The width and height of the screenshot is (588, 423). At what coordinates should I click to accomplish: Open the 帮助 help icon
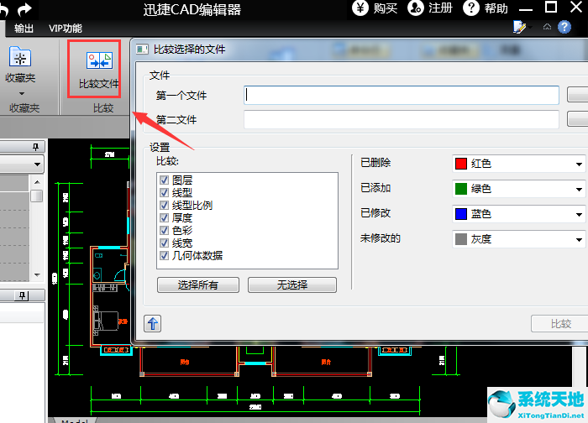pyautogui.click(x=472, y=8)
